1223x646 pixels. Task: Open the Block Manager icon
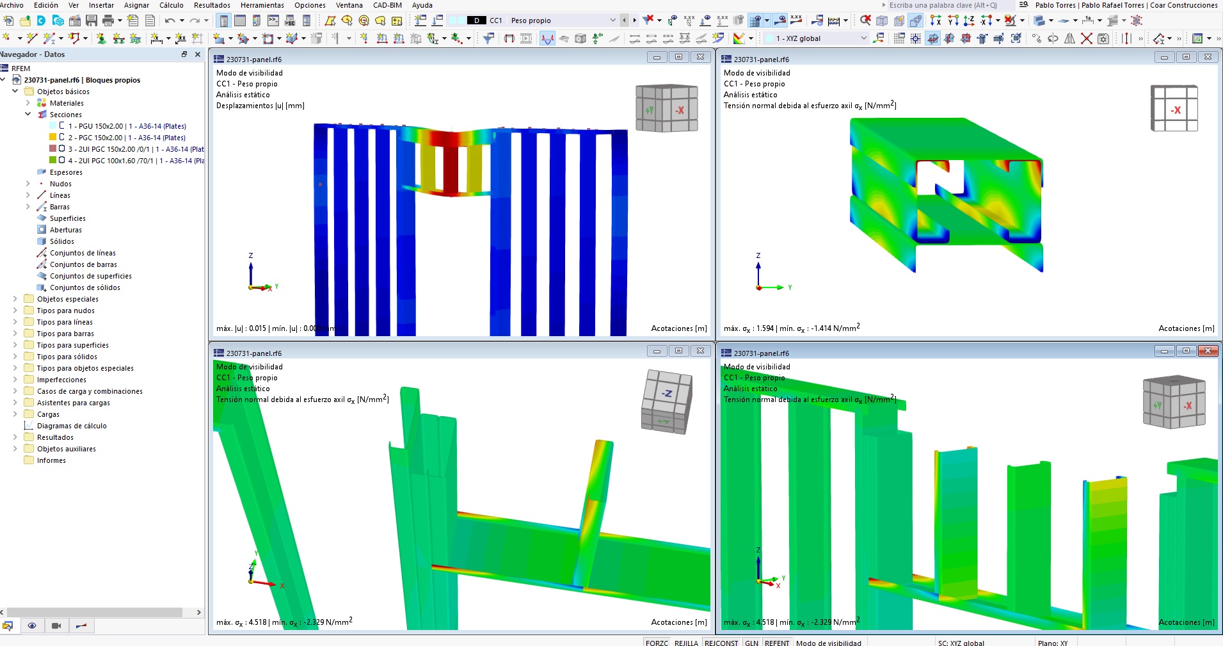[x=58, y=20]
